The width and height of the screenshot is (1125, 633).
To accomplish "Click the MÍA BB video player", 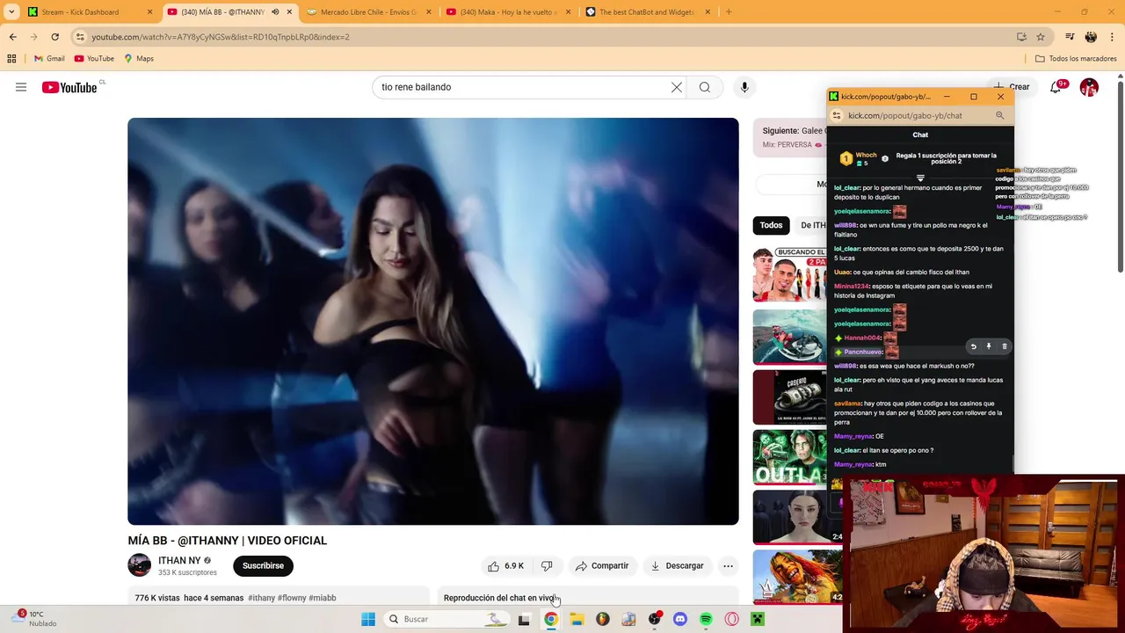I will click(433, 322).
